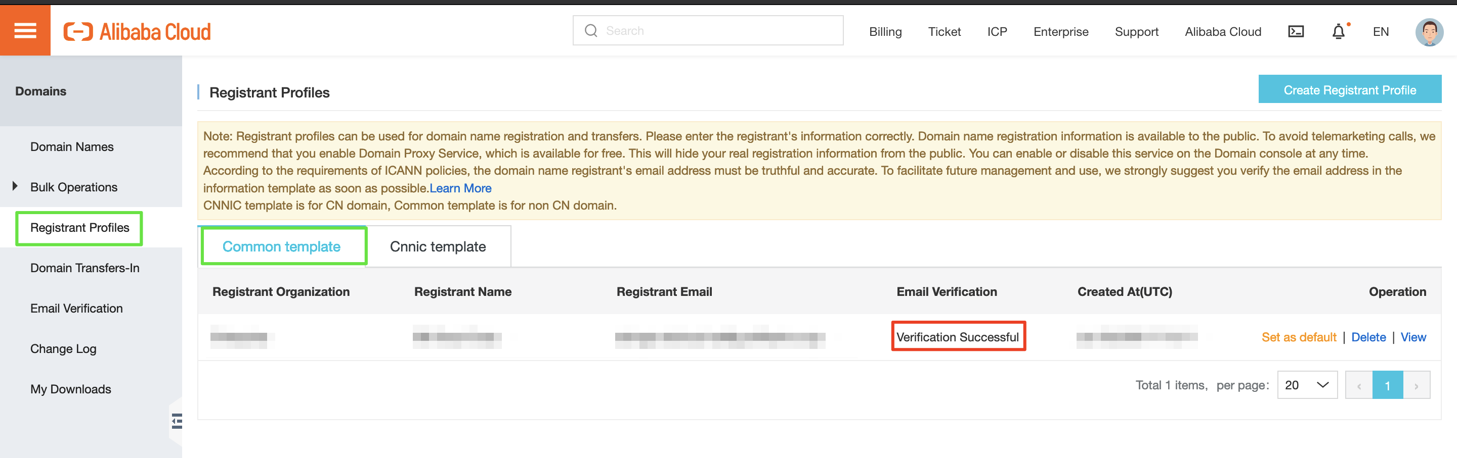
Task: Select the Common template tab
Action: (x=282, y=246)
